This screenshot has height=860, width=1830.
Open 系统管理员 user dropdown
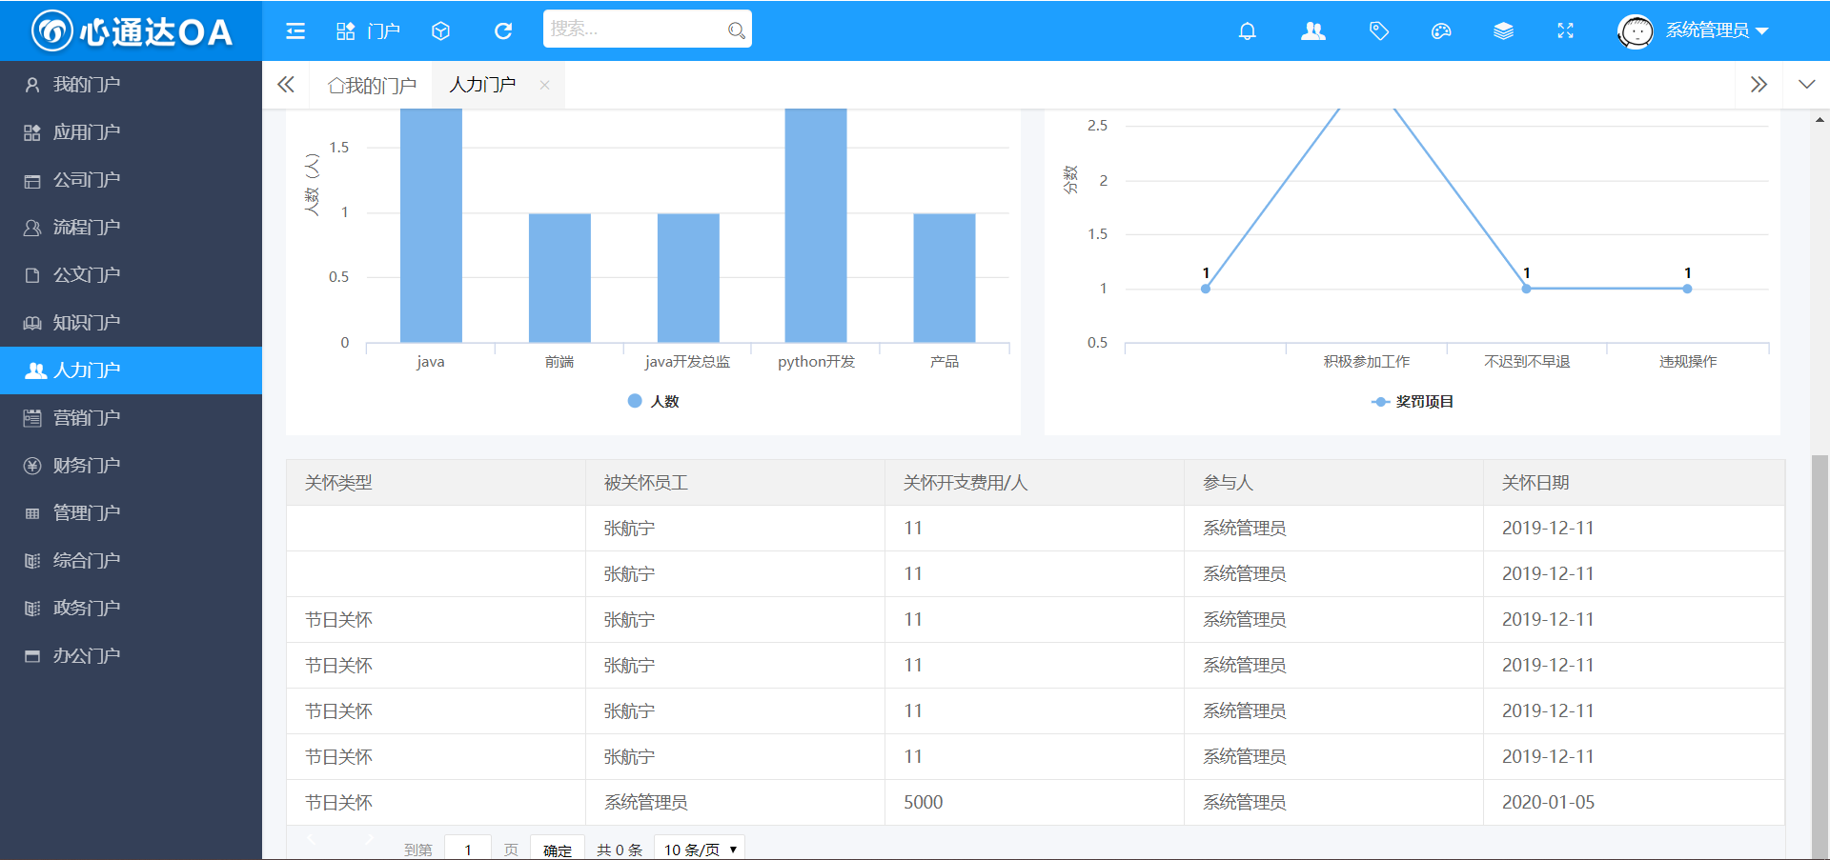pyautogui.click(x=1717, y=30)
